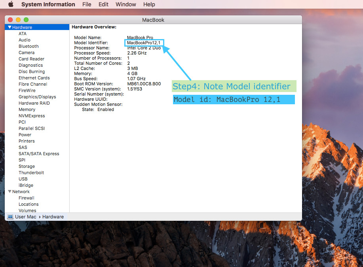
Task: Open the Edit menu
Action: (x=103, y=4)
